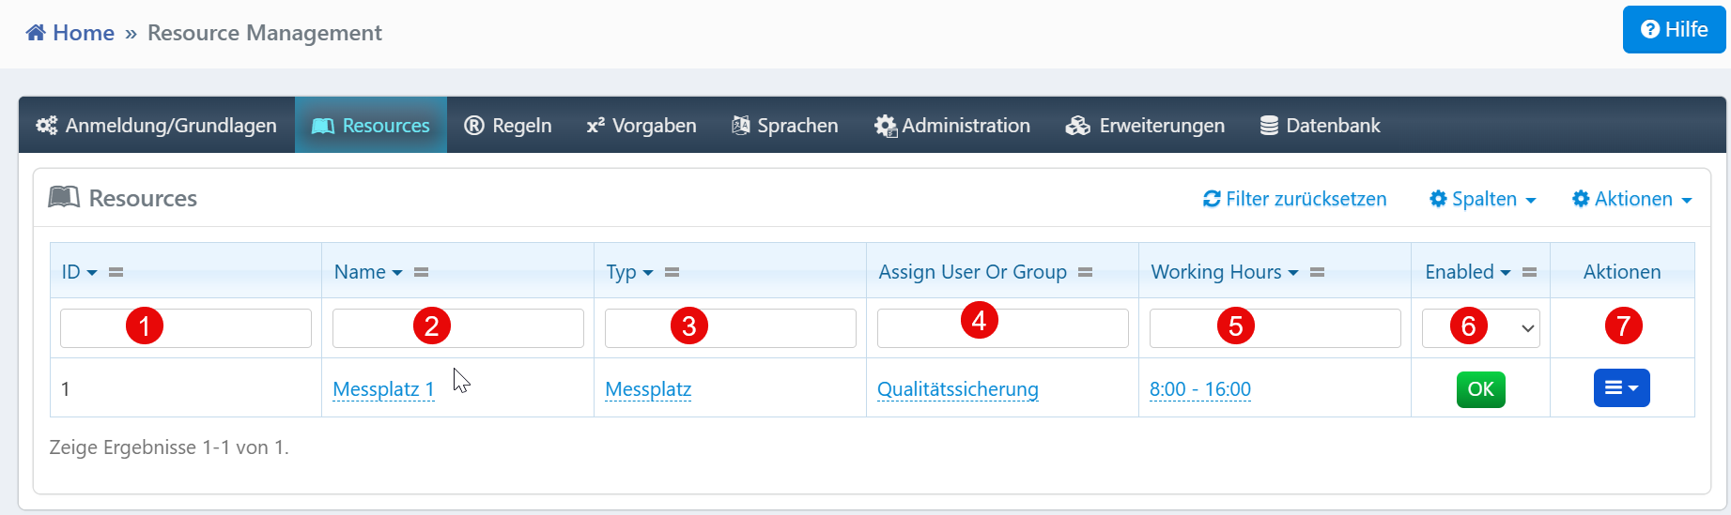Sort by Enabled column header
The height and width of the screenshot is (515, 1731).
pyautogui.click(x=1468, y=272)
